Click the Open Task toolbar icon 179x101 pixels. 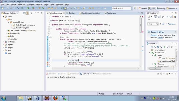(x=52, y=8)
